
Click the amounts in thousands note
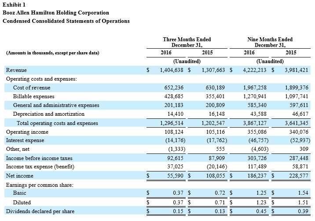52,53
